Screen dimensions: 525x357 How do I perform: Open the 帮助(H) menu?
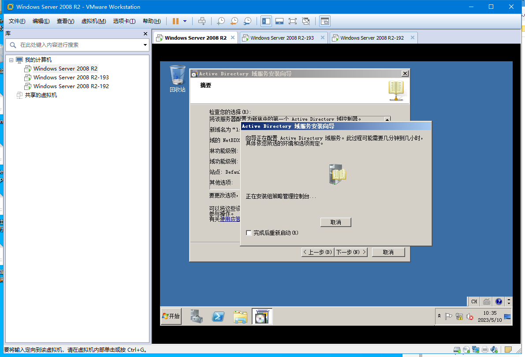[152, 21]
